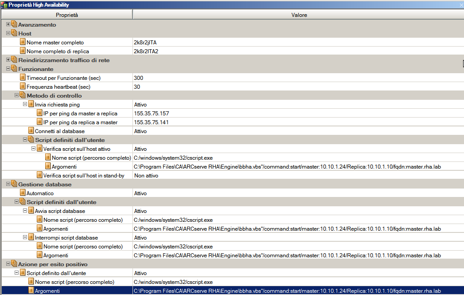The width and height of the screenshot is (464, 295).
Task: Toggle Attivo value for Automatico
Action: [140, 193]
